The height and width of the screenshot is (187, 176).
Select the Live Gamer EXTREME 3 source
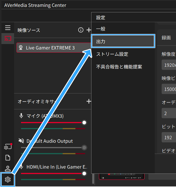(54, 48)
